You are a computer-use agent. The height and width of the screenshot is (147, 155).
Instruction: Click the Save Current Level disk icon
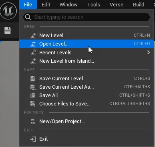(33, 79)
